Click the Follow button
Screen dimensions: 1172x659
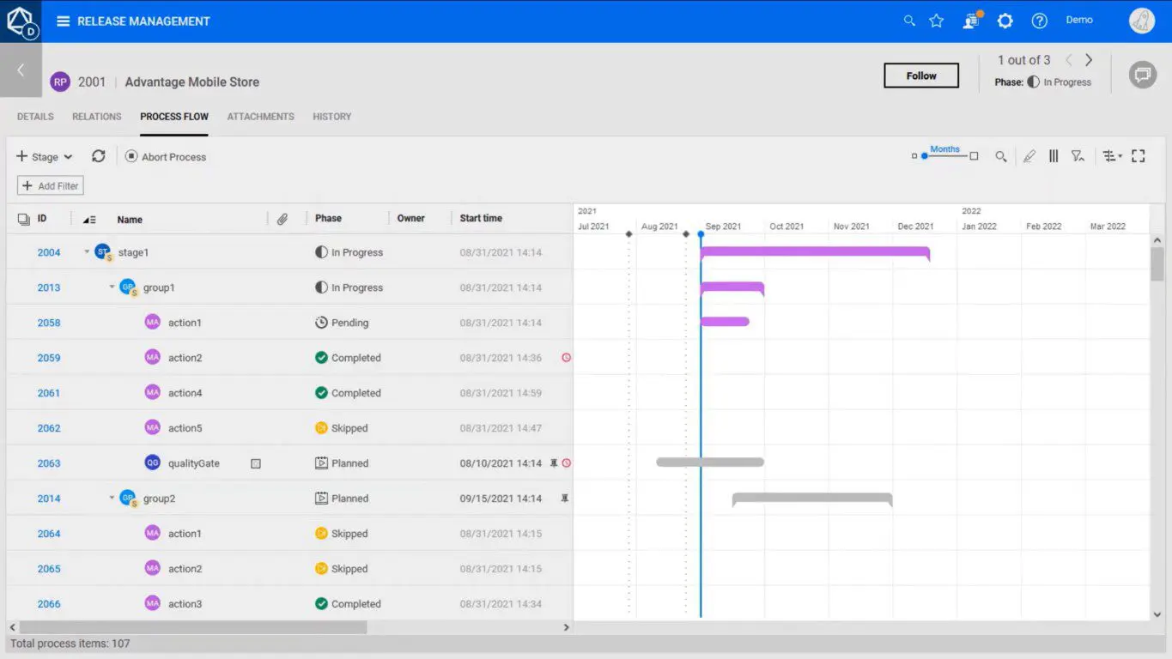[x=921, y=76]
